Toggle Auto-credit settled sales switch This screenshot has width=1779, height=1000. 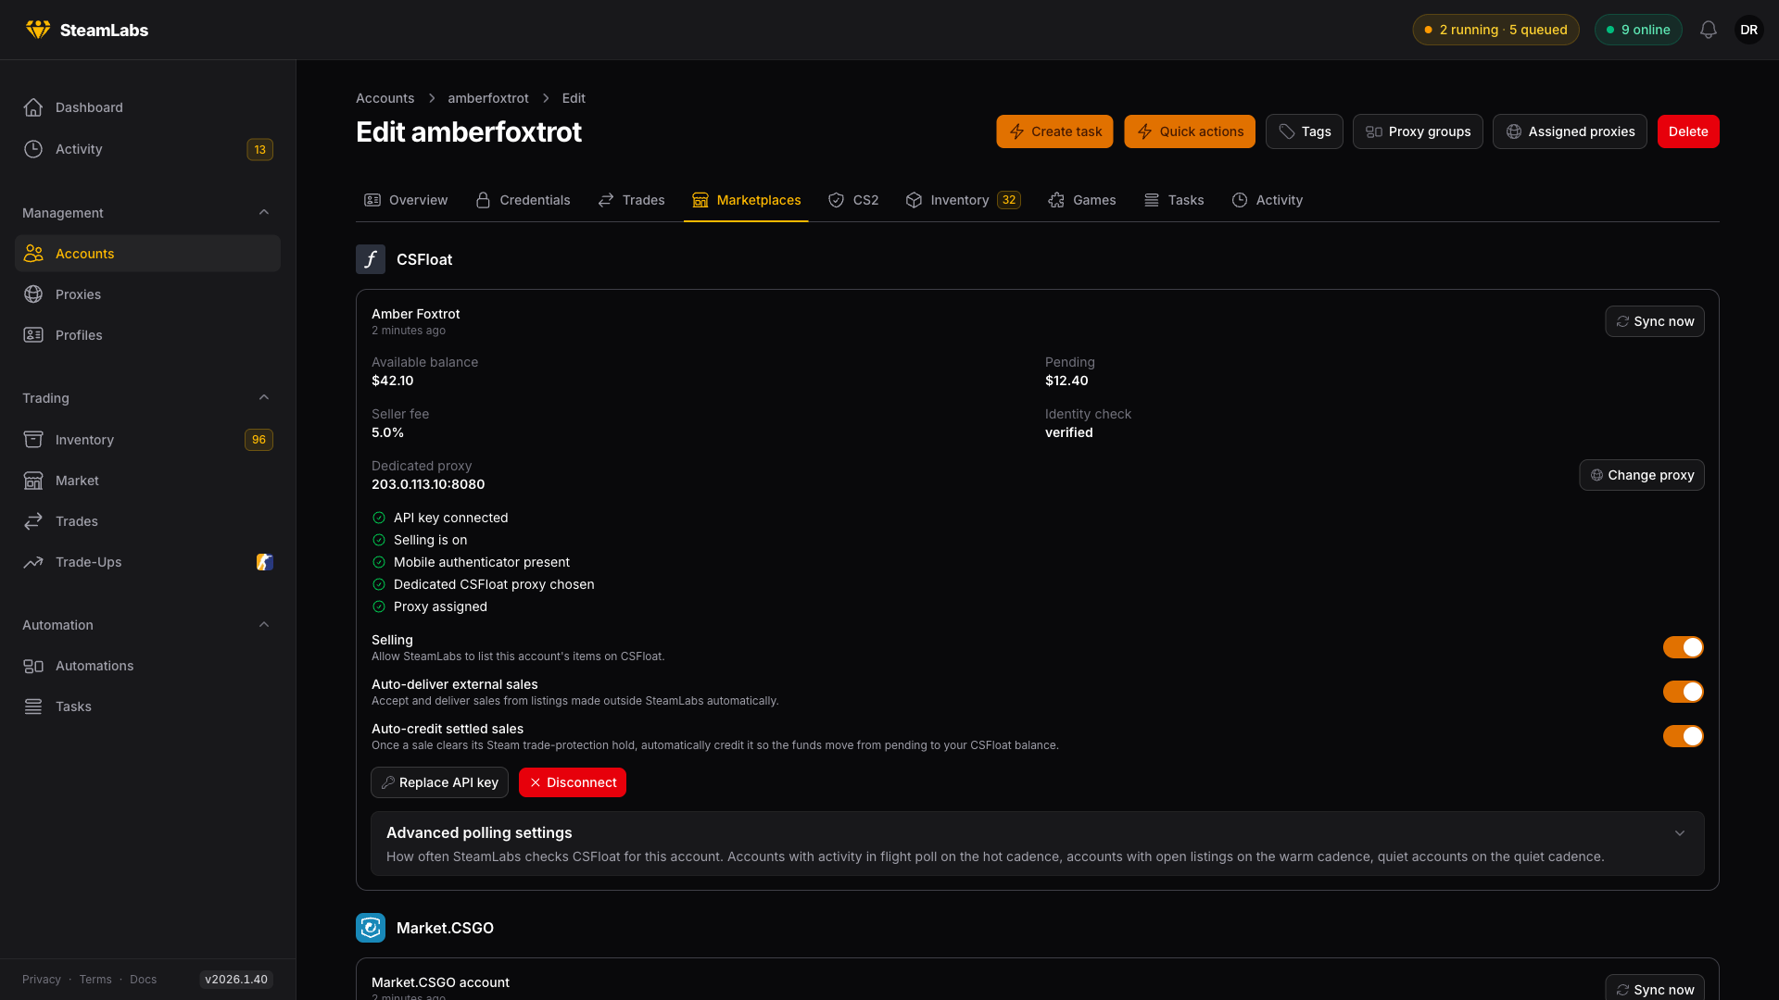tap(1683, 736)
